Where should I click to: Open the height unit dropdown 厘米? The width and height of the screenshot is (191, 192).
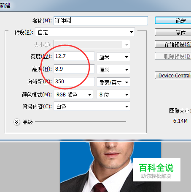tap(113, 69)
